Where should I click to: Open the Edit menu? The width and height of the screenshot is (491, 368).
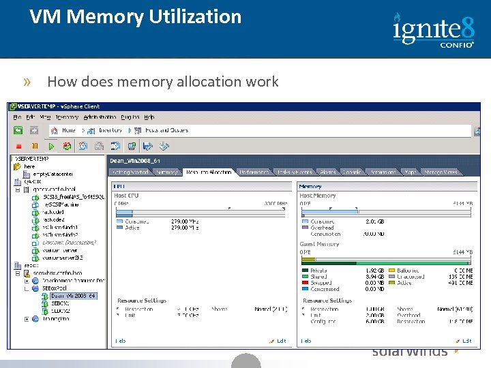click(31, 117)
